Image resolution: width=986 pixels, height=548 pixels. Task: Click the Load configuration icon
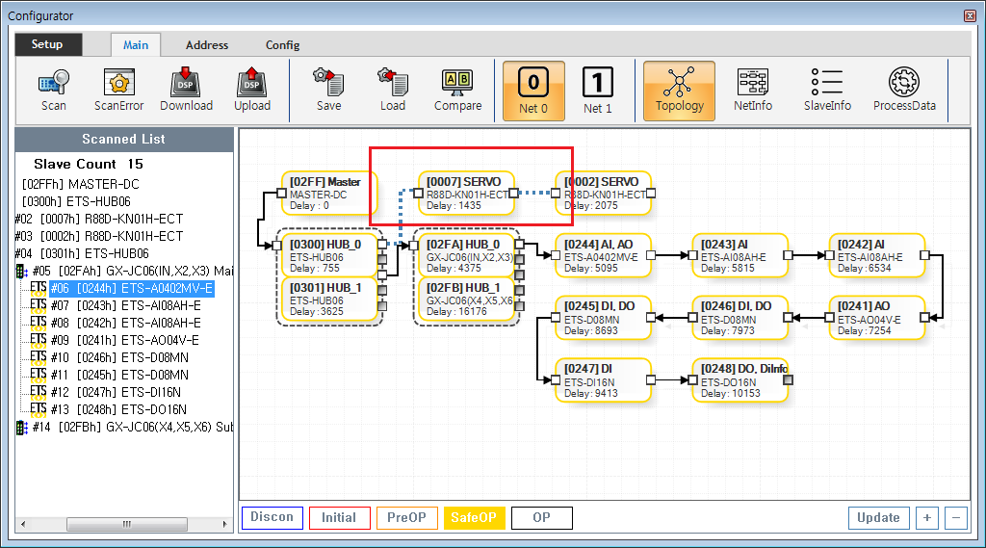393,91
